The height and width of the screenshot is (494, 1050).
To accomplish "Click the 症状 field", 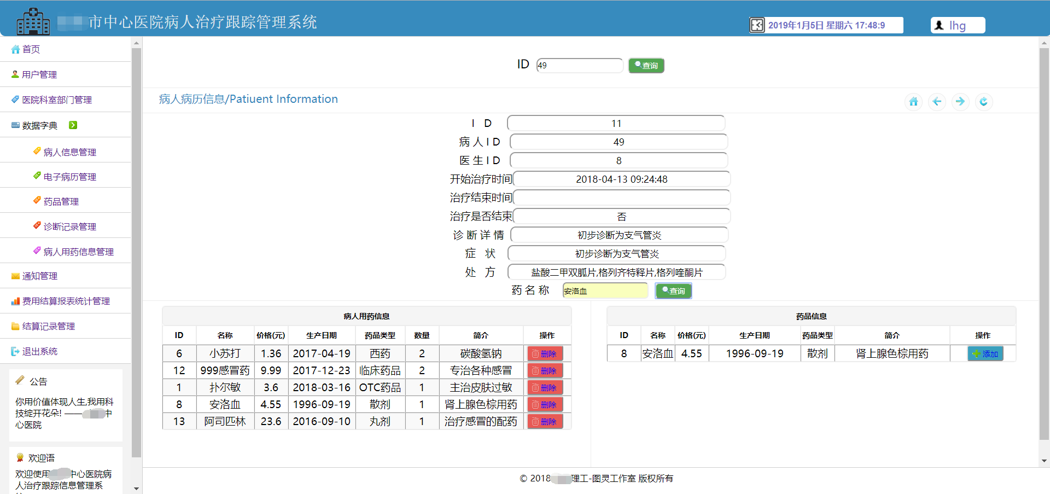I will [617, 254].
